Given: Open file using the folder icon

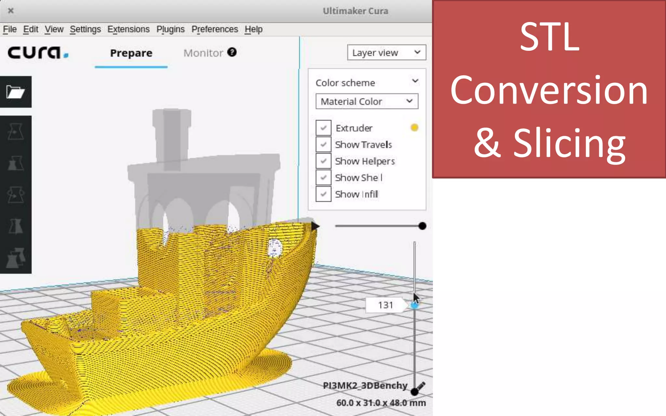Looking at the screenshot, I should pos(16,92).
